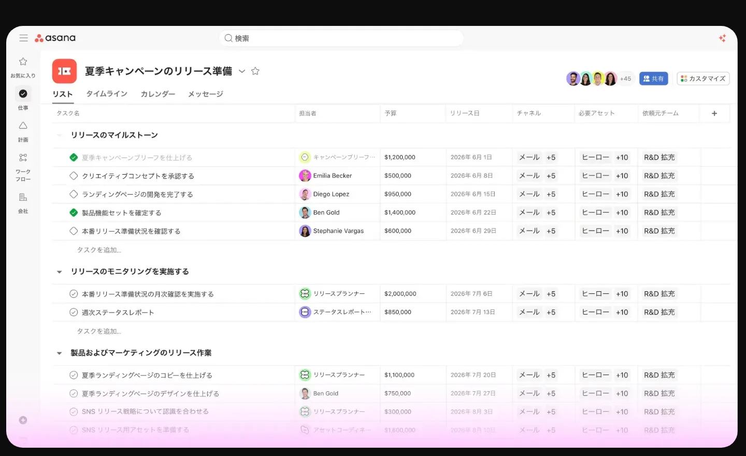The height and width of the screenshot is (456, 746).
Task: Open +10 assets in Ben Gold $1,400,000 row
Action: pyautogui.click(x=622, y=212)
